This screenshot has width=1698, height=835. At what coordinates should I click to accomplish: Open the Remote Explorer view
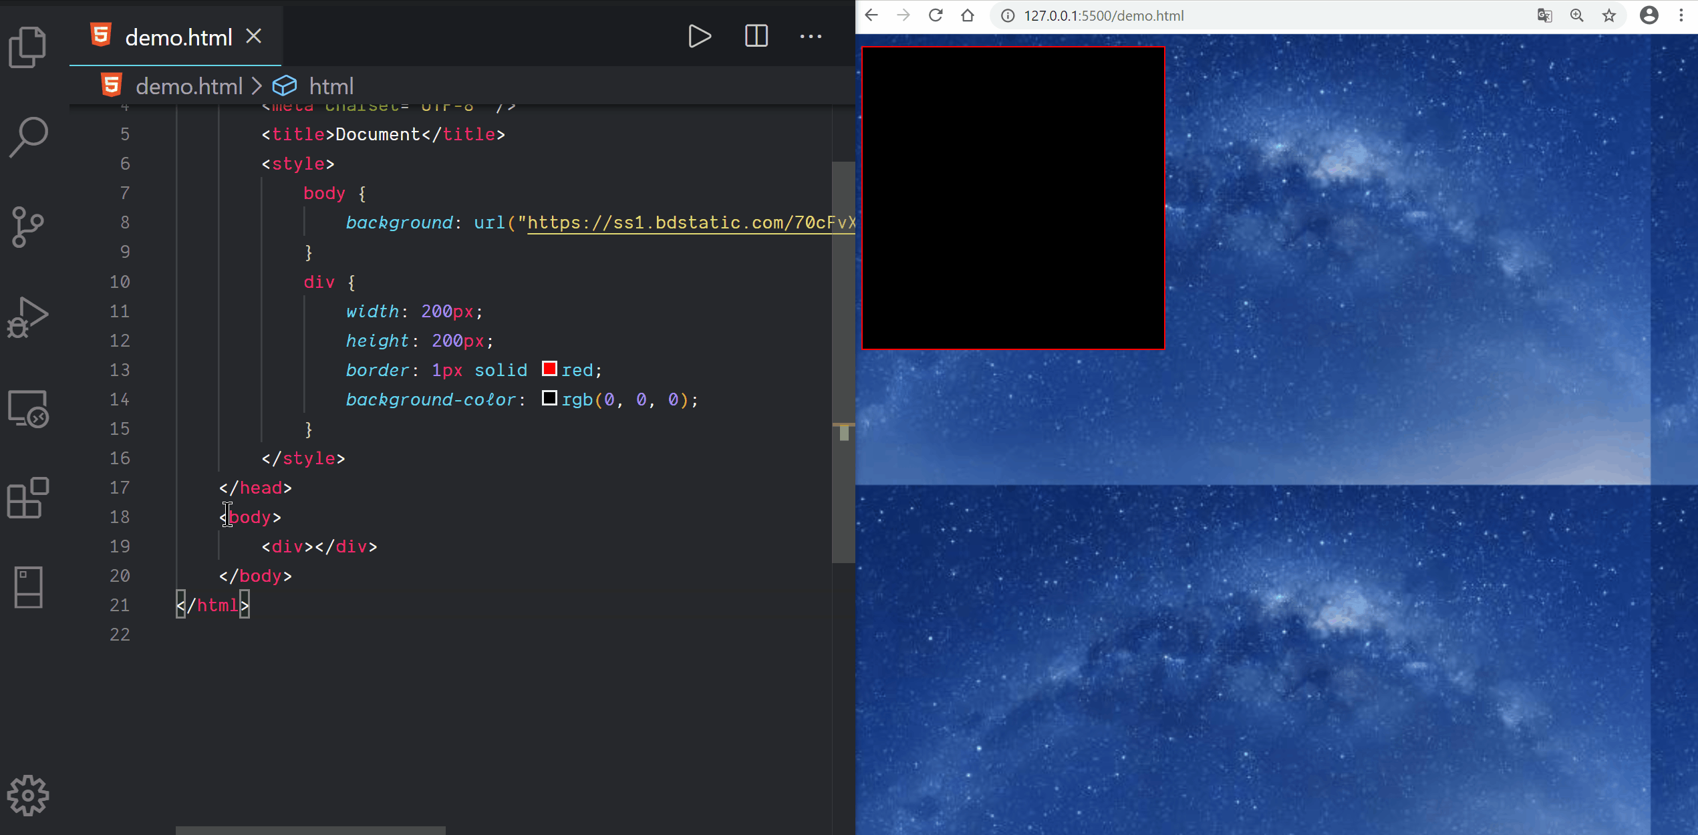[28, 408]
